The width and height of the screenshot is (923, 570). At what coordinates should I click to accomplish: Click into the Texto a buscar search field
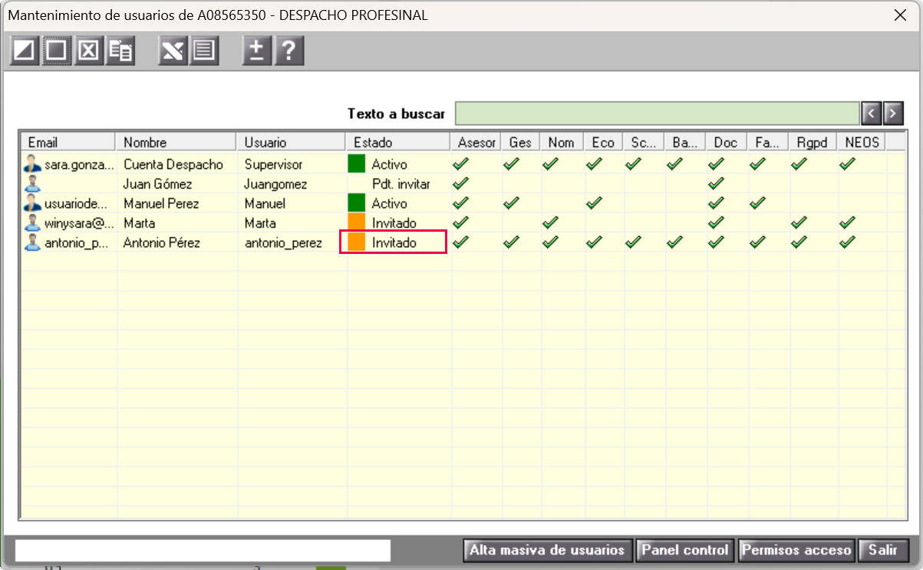pyautogui.click(x=658, y=114)
